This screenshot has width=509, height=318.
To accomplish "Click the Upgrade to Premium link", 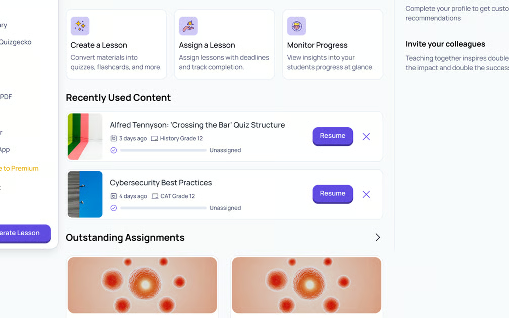I will pos(19,169).
